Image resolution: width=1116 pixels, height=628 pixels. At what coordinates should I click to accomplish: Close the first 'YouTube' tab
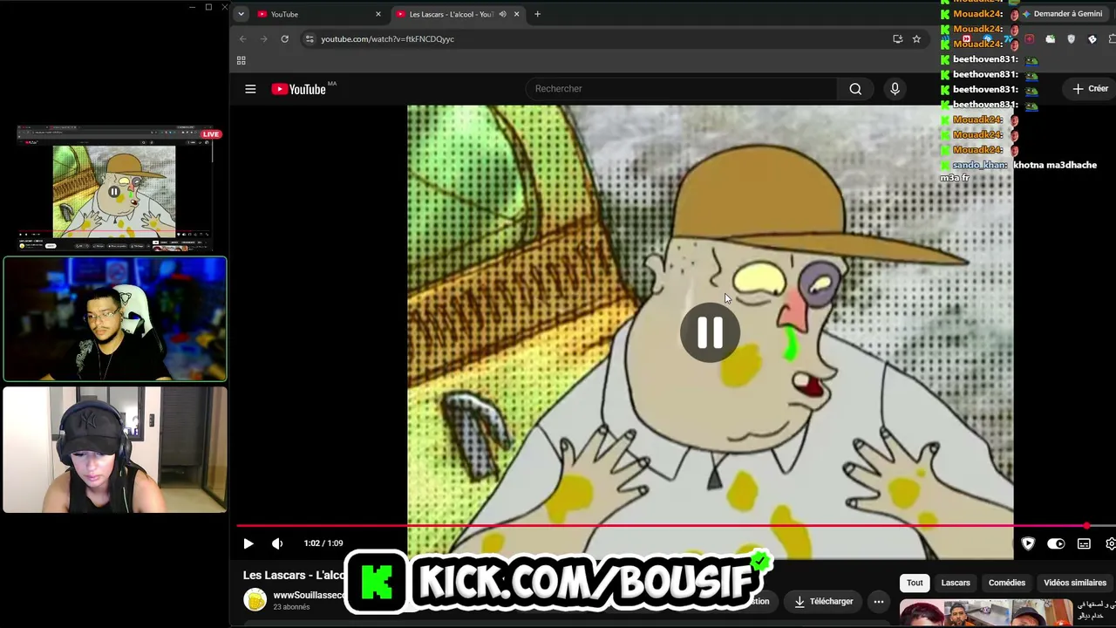[378, 14]
